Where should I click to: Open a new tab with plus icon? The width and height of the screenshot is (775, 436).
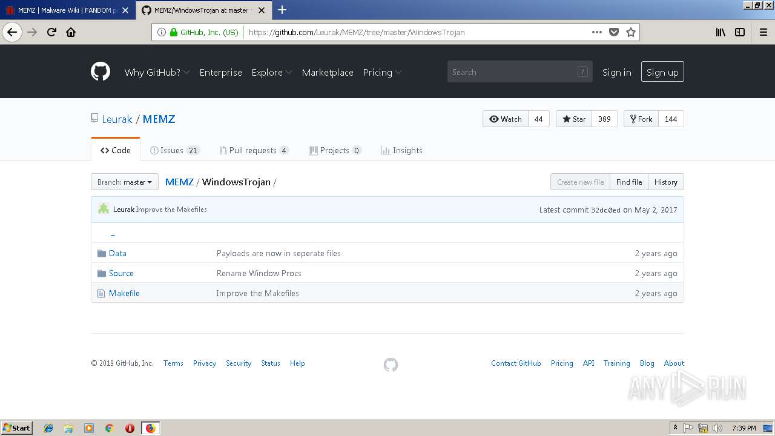[x=282, y=10]
